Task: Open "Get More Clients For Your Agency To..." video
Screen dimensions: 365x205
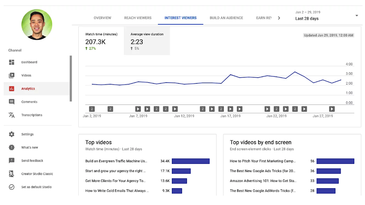Action: point(116,181)
